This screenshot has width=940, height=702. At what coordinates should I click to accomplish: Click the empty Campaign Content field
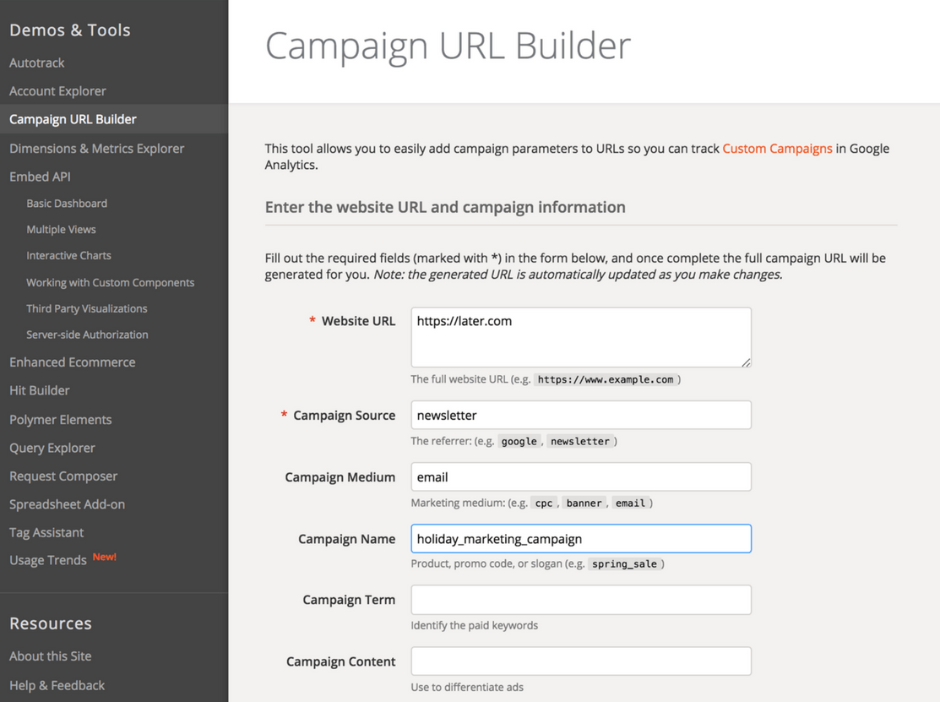(x=581, y=661)
